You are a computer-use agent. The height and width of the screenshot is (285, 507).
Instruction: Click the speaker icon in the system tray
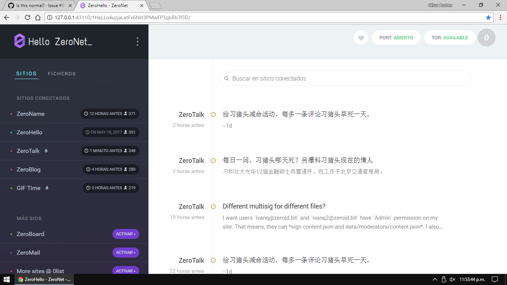click(452, 279)
